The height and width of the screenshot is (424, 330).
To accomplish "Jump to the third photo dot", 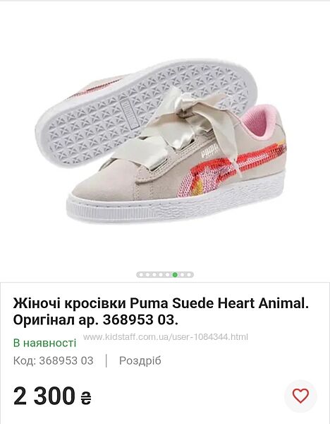I will point(154,275).
